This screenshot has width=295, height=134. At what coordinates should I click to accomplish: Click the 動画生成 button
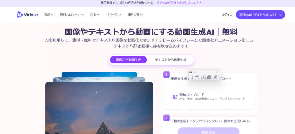tap(208, 131)
